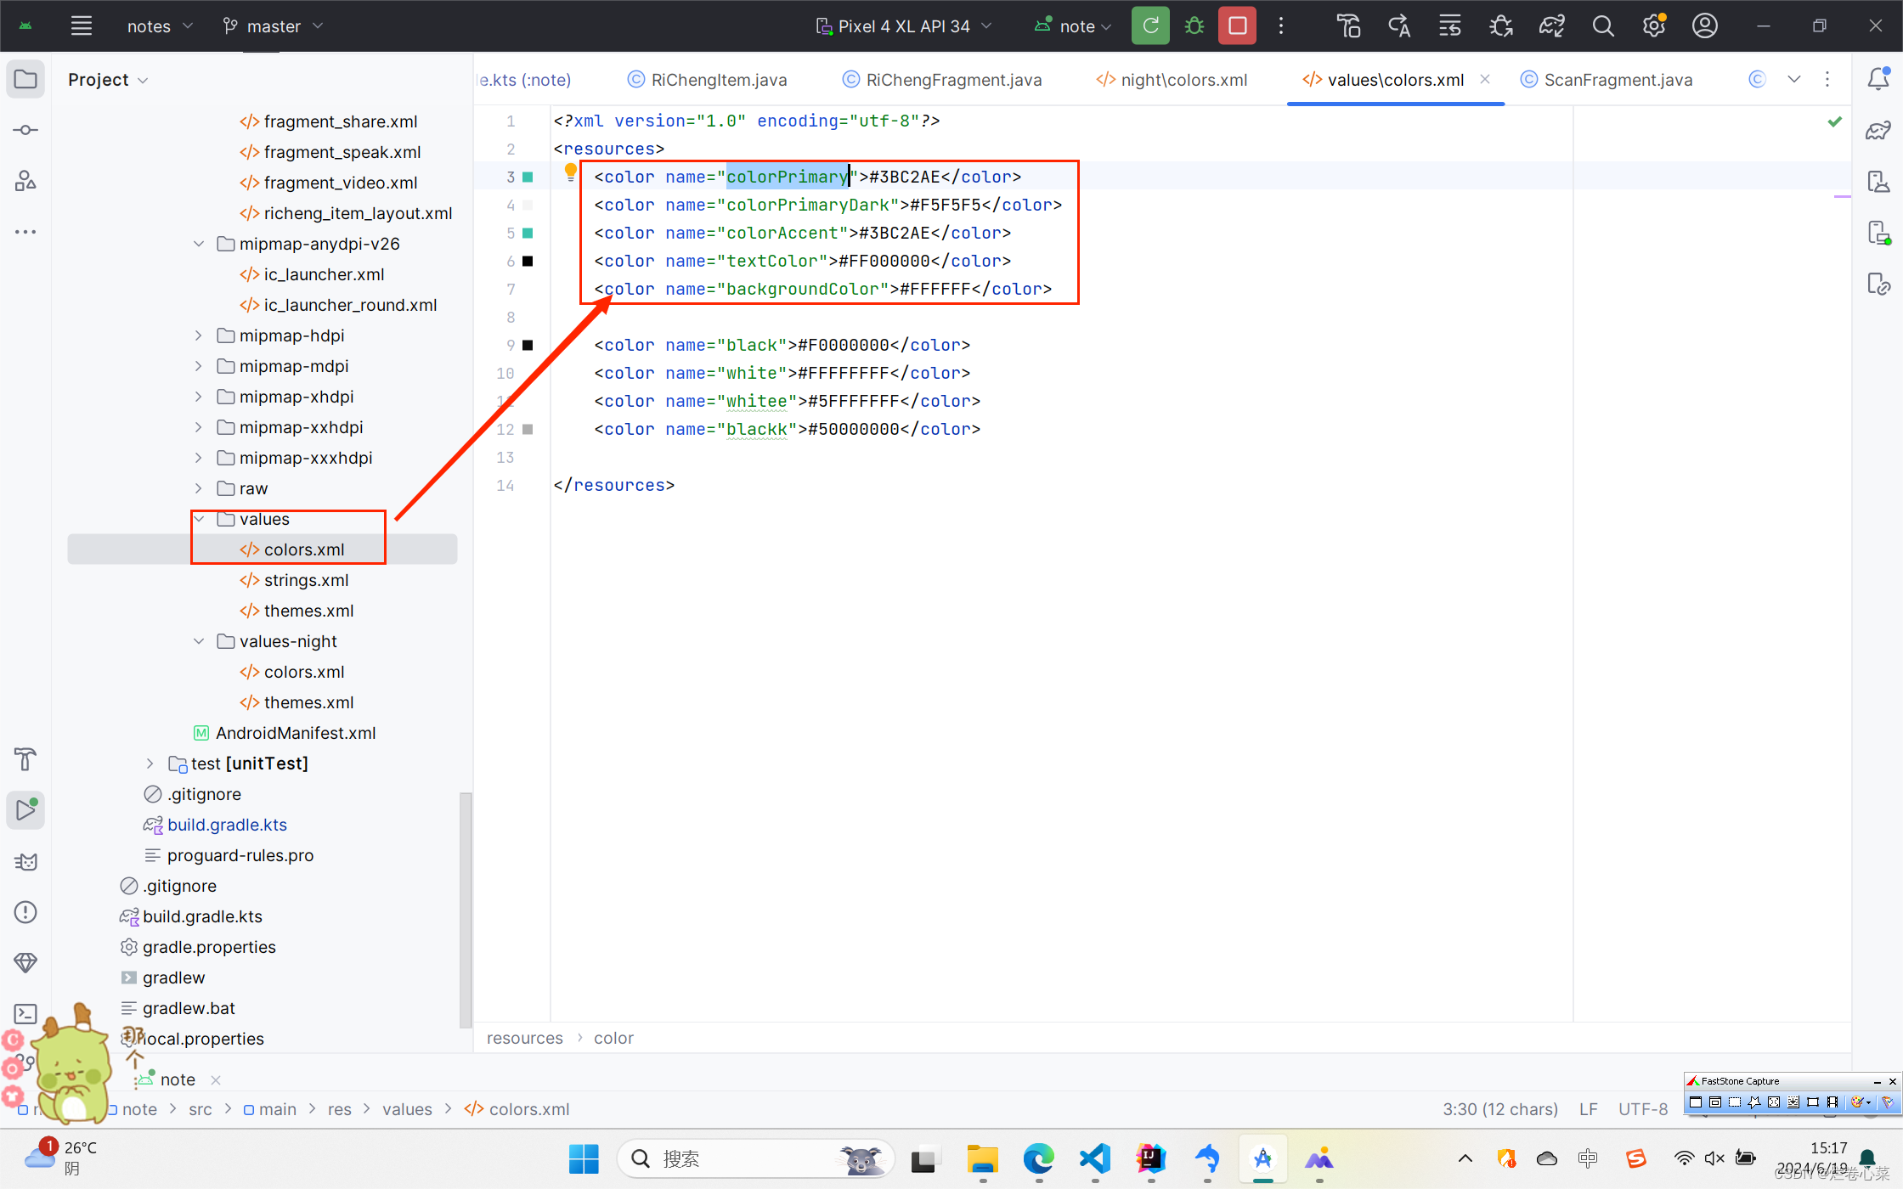Click the res breadcrumb in navigation bar
This screenshot has height=1189, width=1903.
tap(339, 1109)
